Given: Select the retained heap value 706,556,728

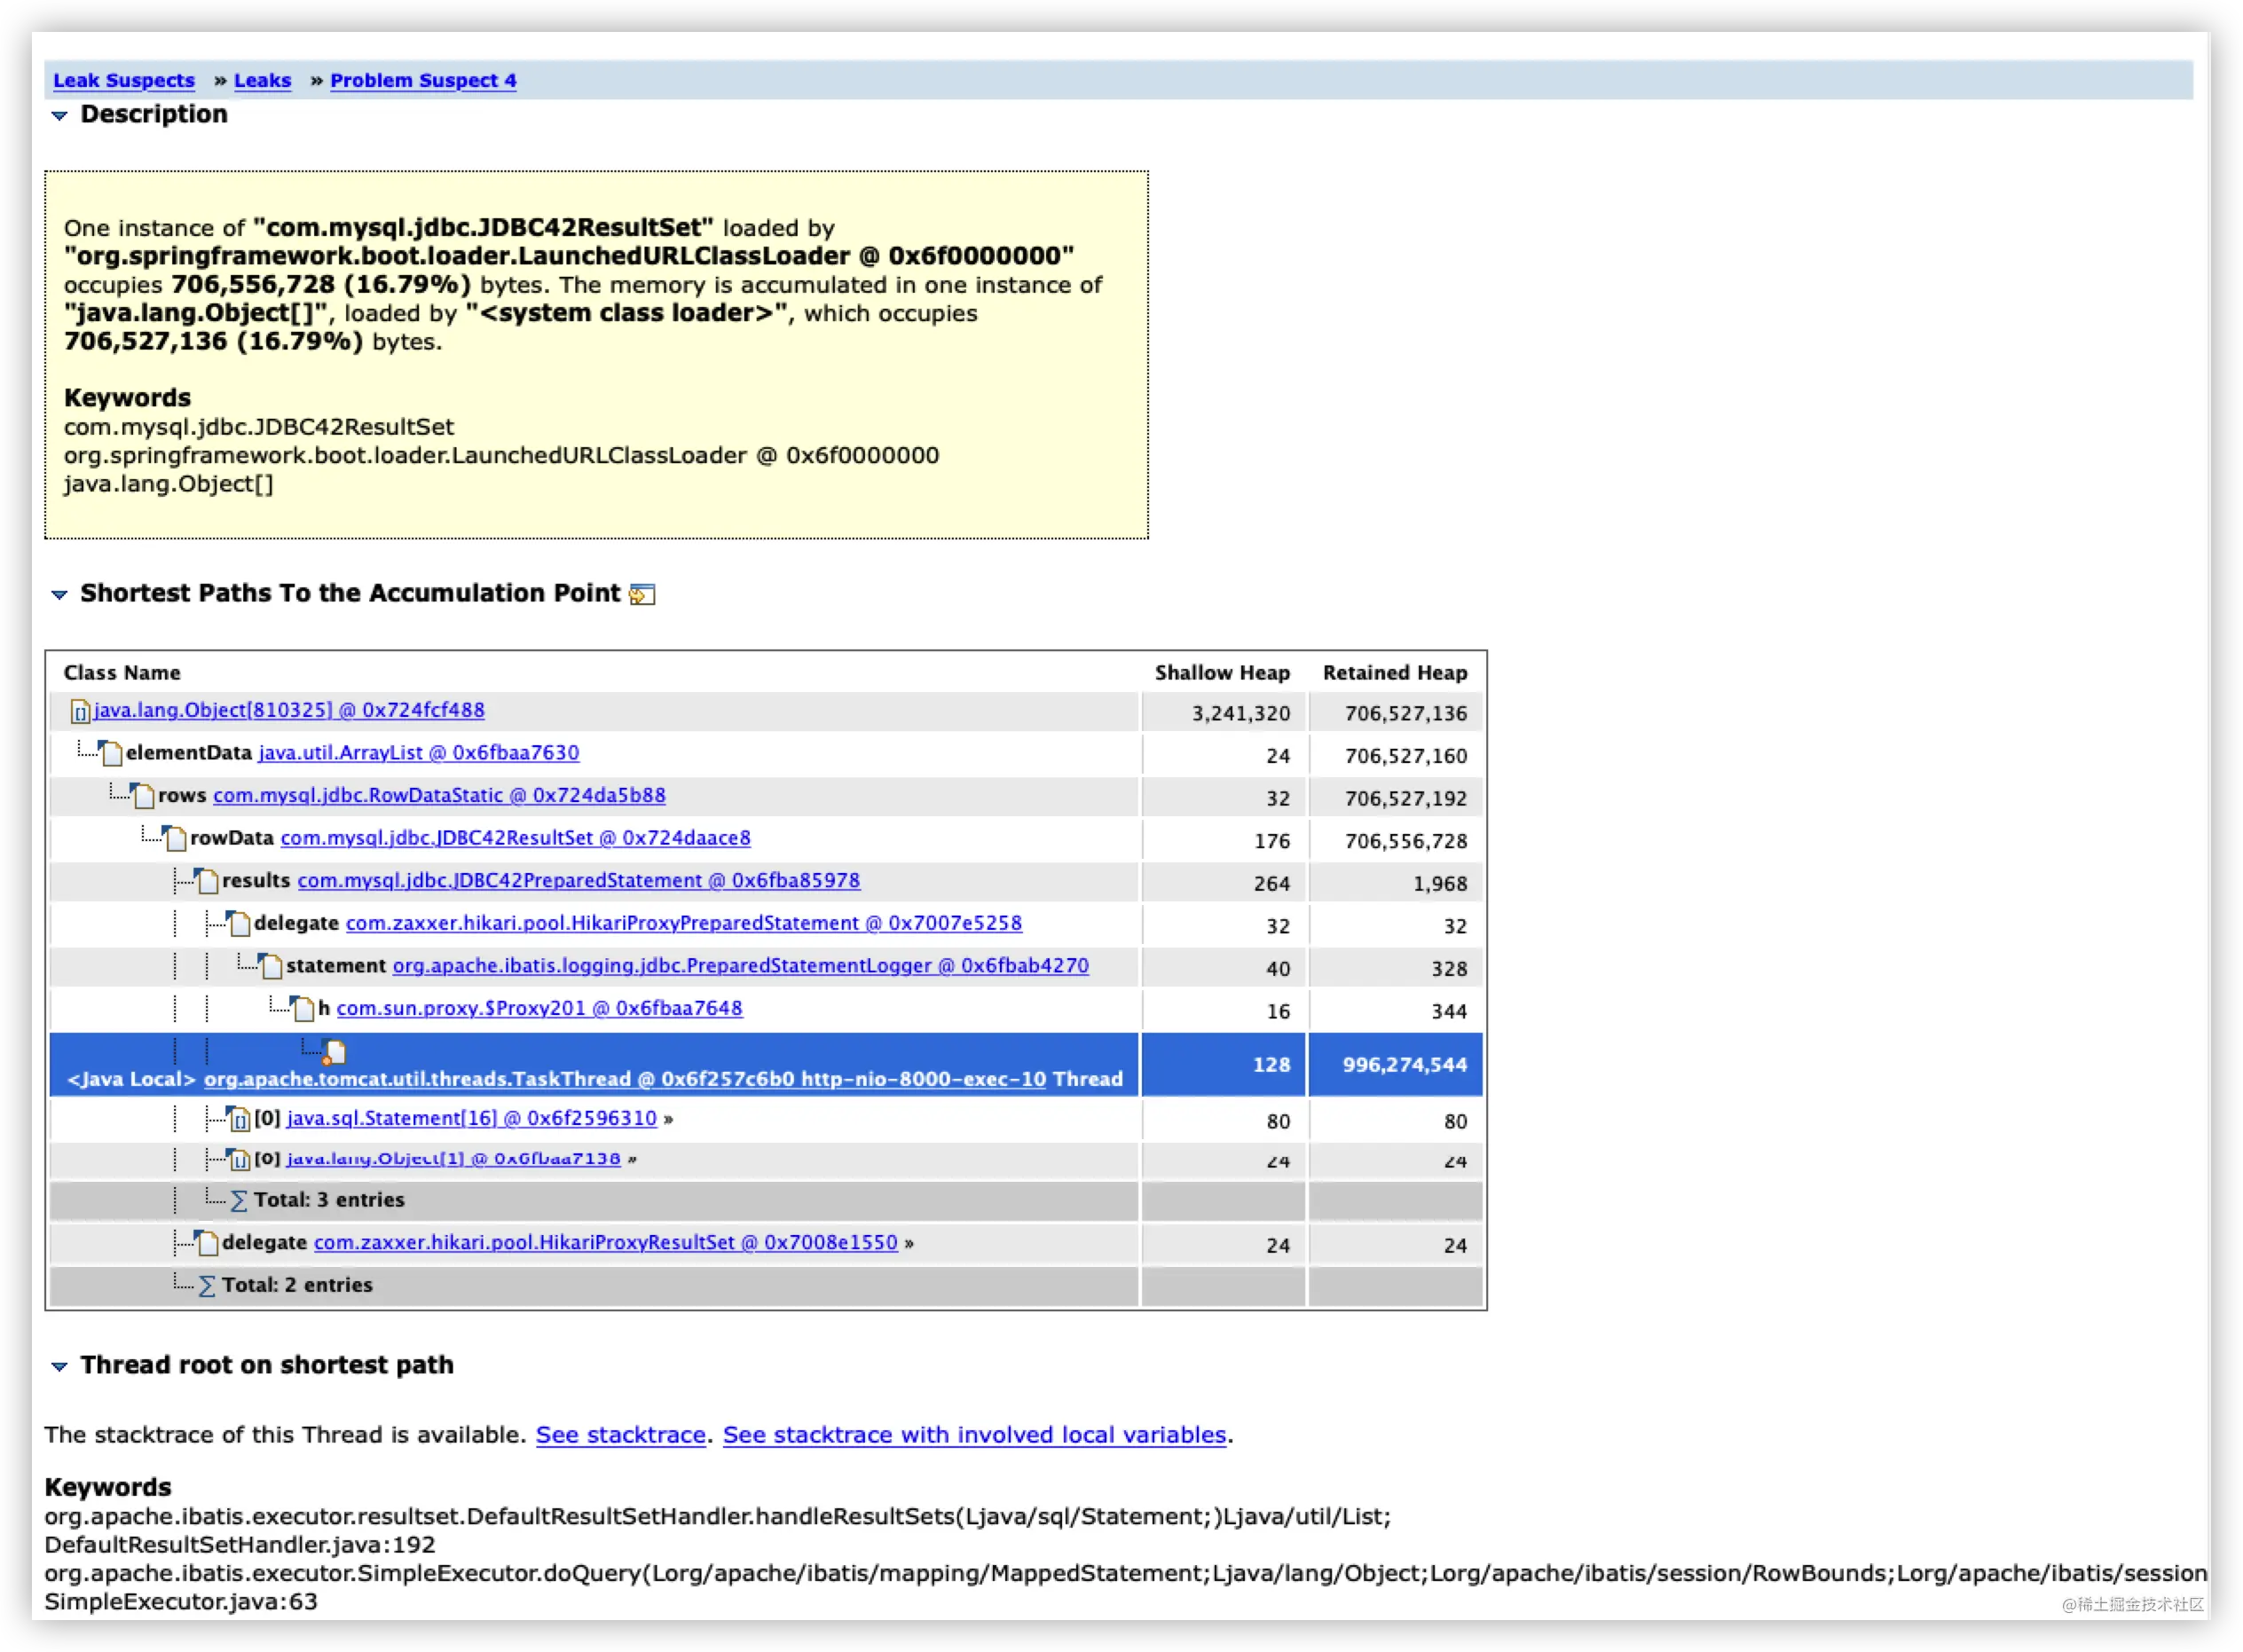Looking at the screenshot, I should 1406,842.
